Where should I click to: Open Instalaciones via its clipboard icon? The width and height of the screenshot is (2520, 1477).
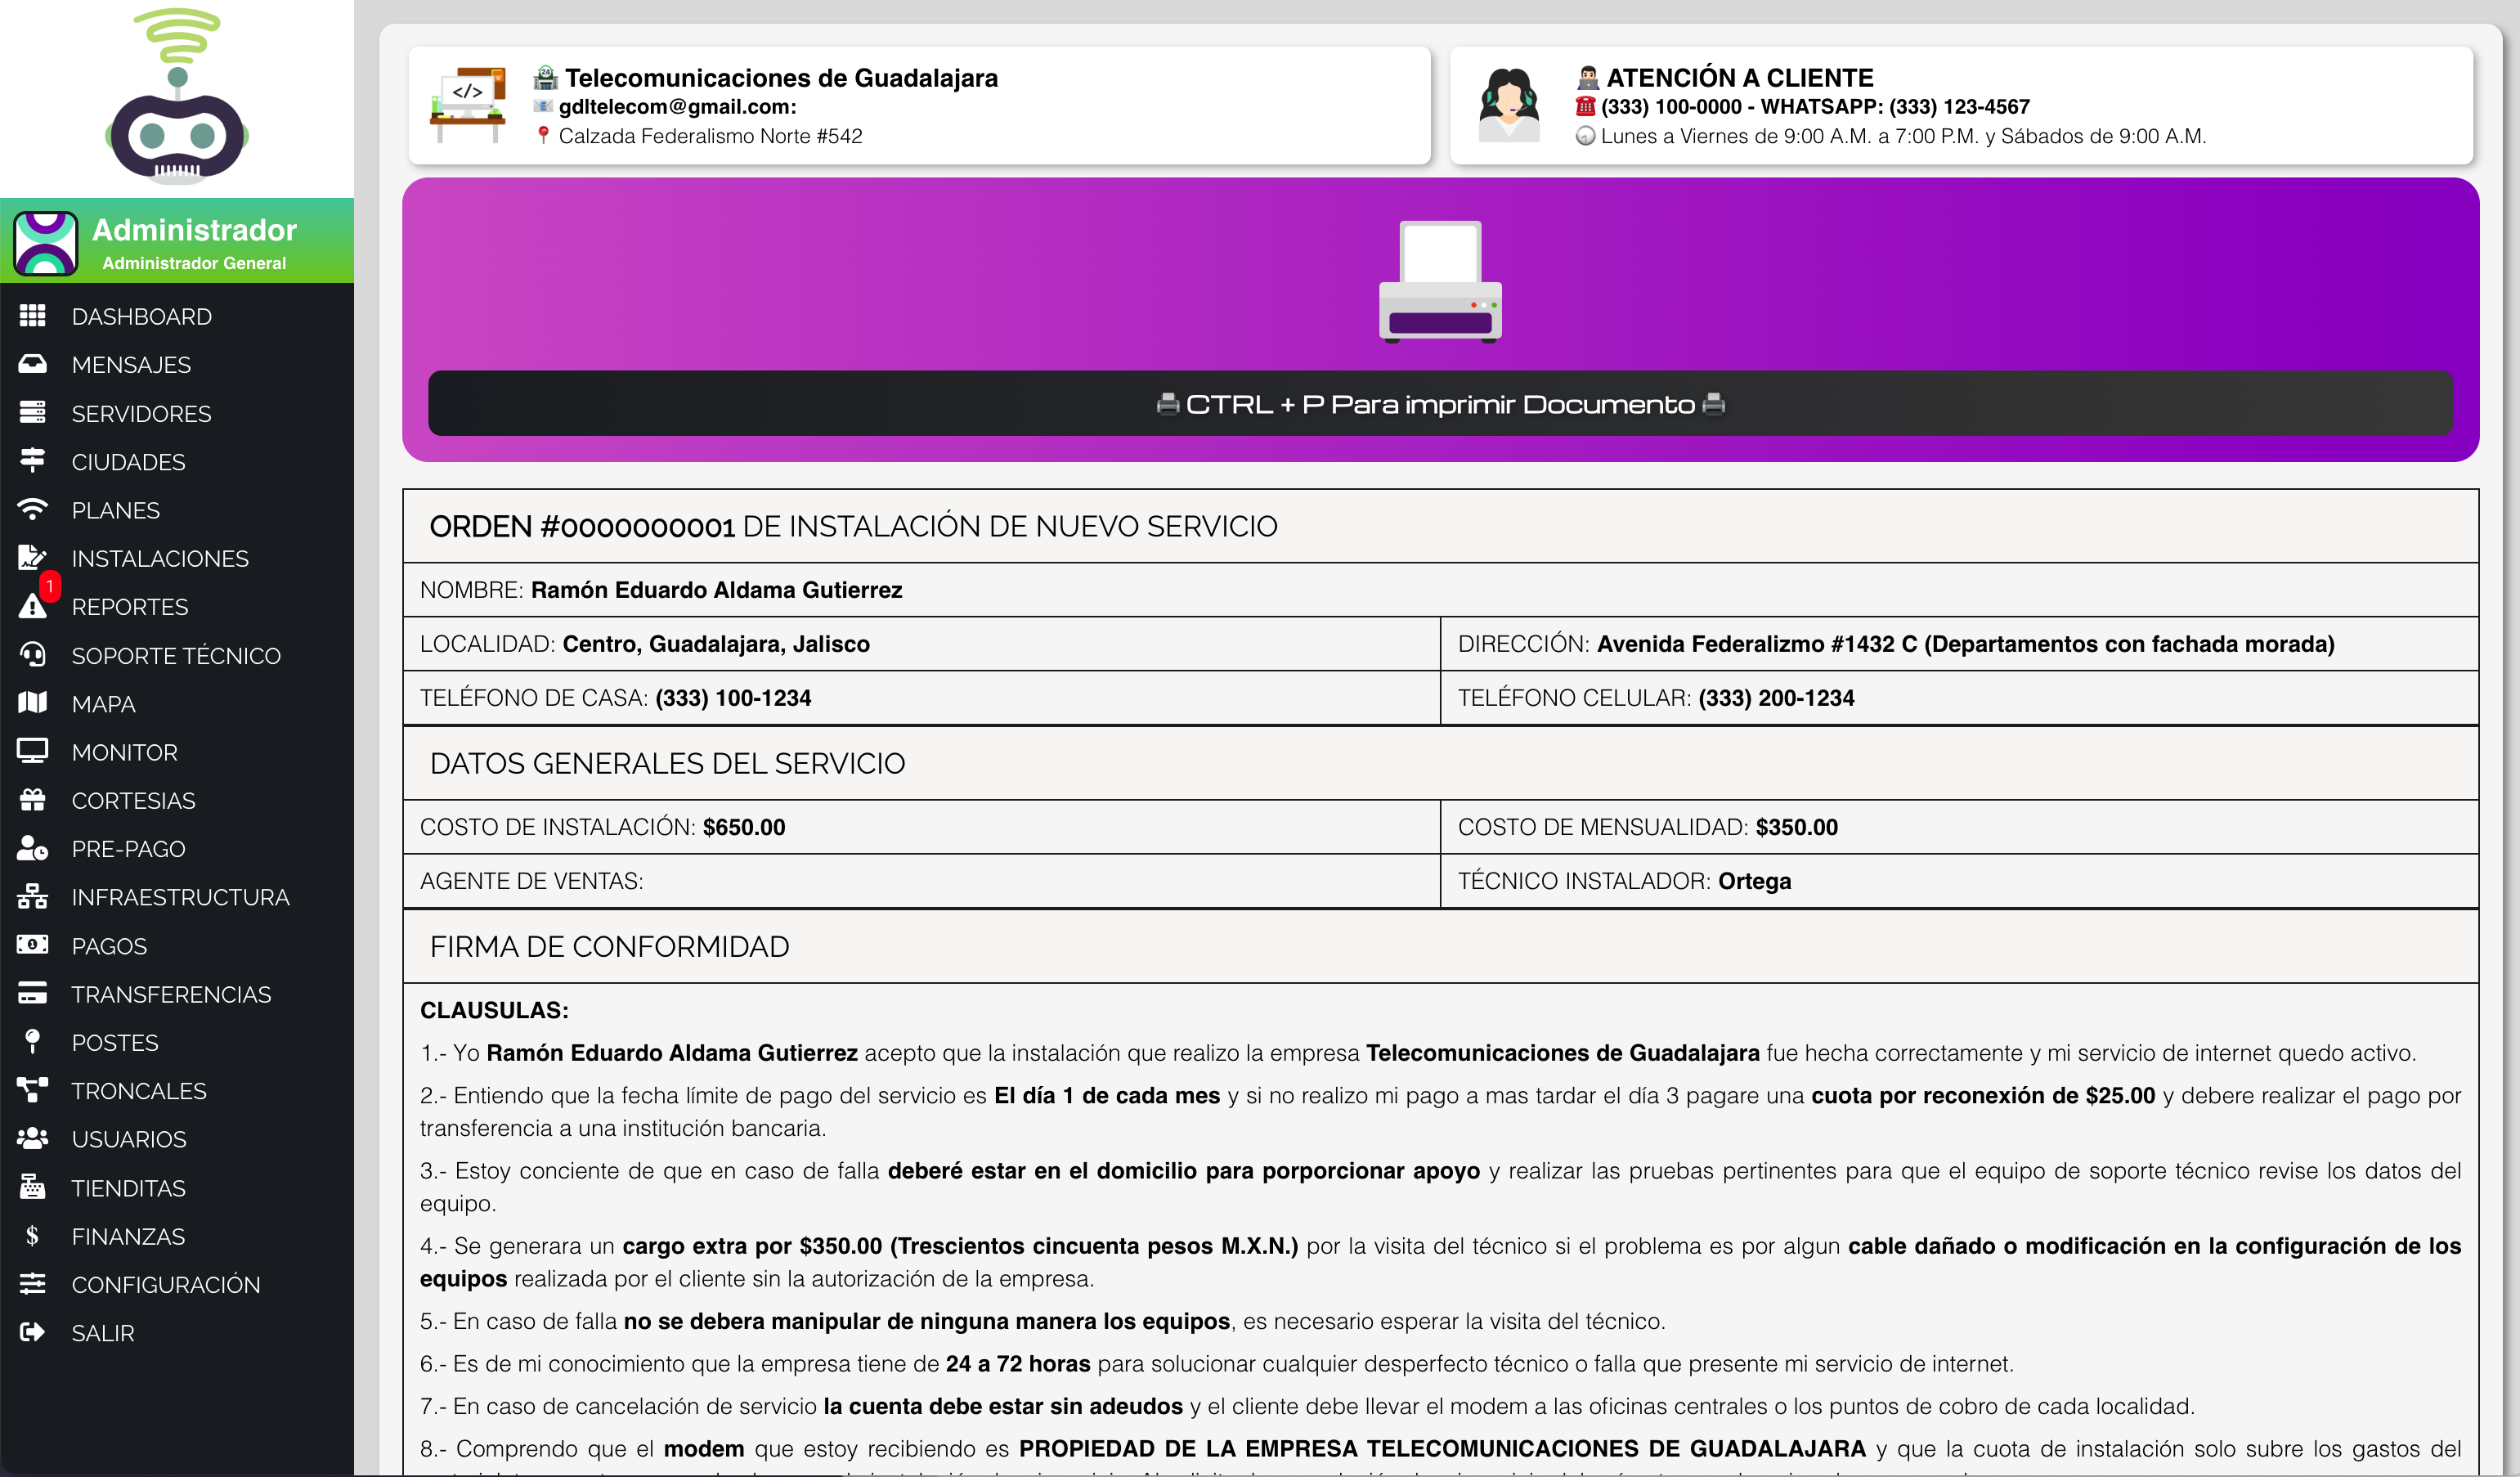pyautogui.click(x=32, y=557)
